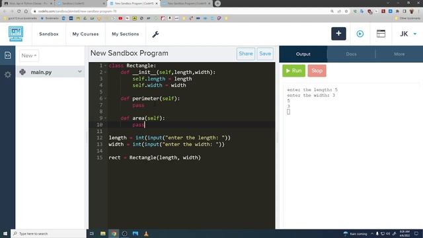Switch to the More tab

point(399,54)
